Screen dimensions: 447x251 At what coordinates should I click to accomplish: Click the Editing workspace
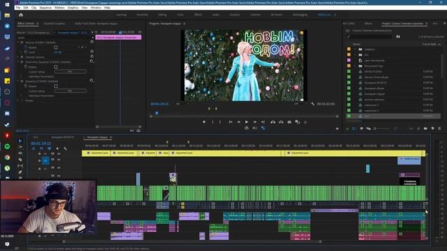click(162, 15)
